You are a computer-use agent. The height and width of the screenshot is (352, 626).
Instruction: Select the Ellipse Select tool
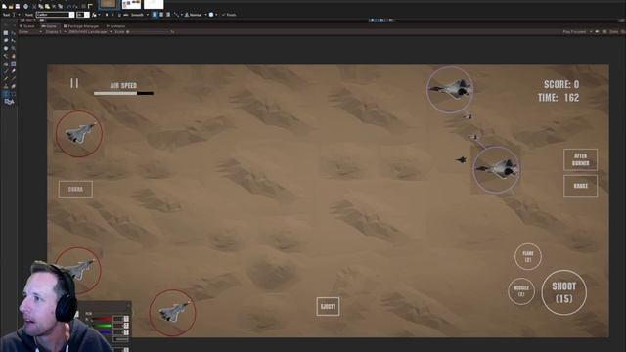click(6, 48)
